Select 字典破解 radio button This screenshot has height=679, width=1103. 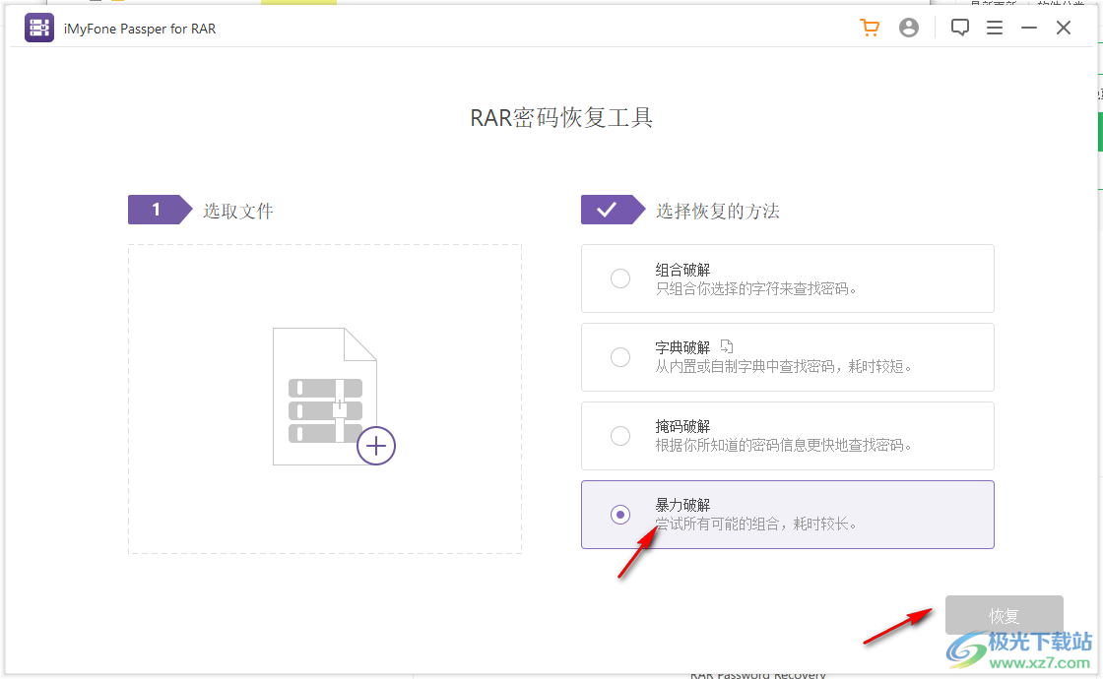(620, 357)
